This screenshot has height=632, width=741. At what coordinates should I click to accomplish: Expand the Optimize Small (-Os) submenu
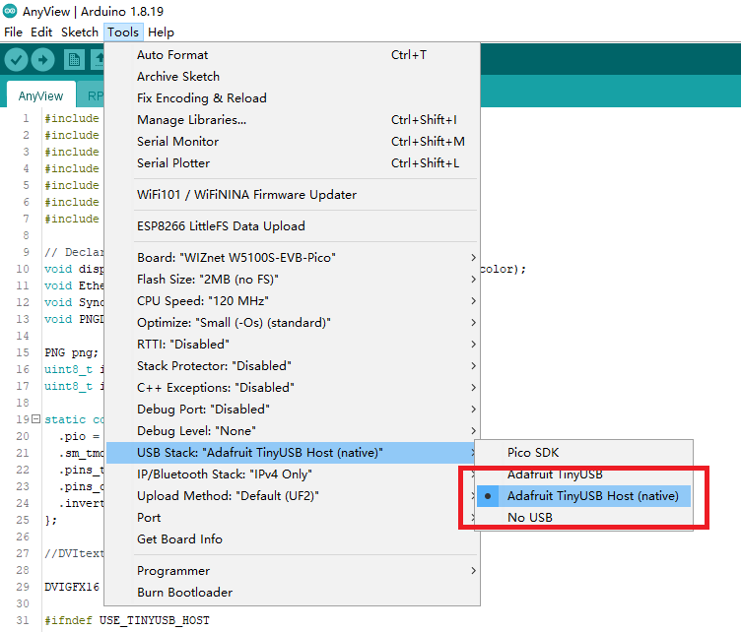pos(292,323)
